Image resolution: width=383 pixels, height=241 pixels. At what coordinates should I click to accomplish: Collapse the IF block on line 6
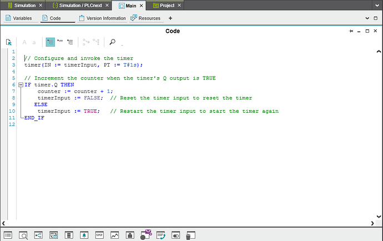click(21, 85)
